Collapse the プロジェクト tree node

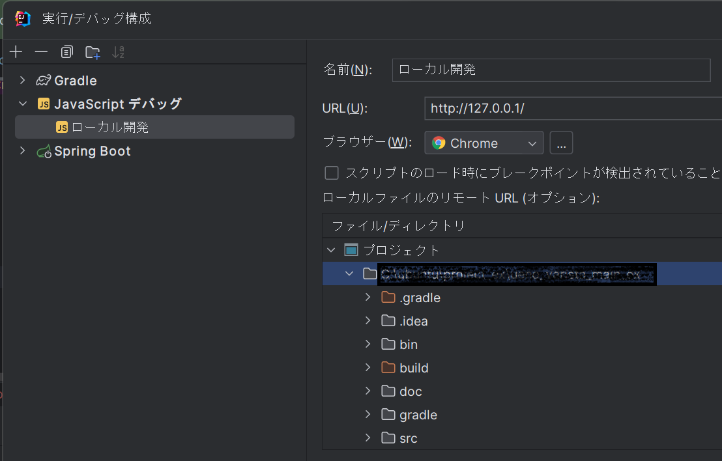coord(331,249)
